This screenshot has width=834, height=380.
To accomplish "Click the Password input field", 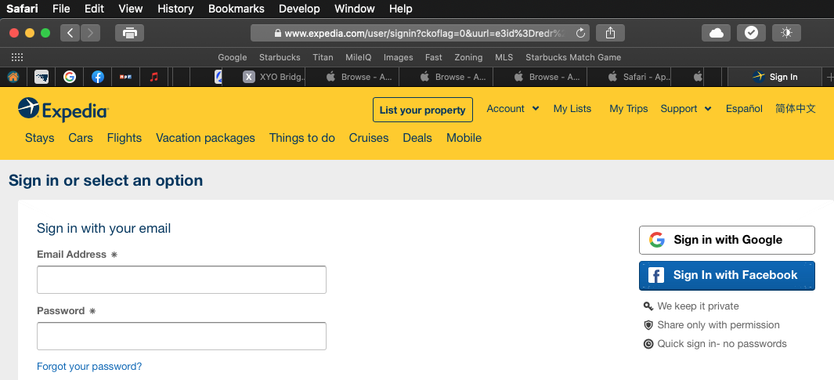I will point(182,336).
